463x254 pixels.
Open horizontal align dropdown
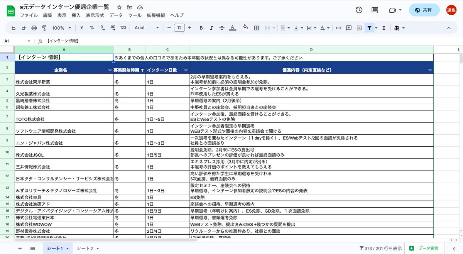[x=285, y=28]
